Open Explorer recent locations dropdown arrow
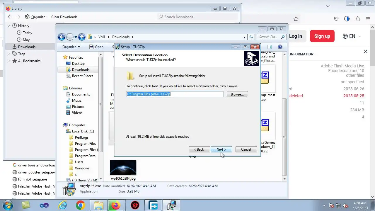 76,37
